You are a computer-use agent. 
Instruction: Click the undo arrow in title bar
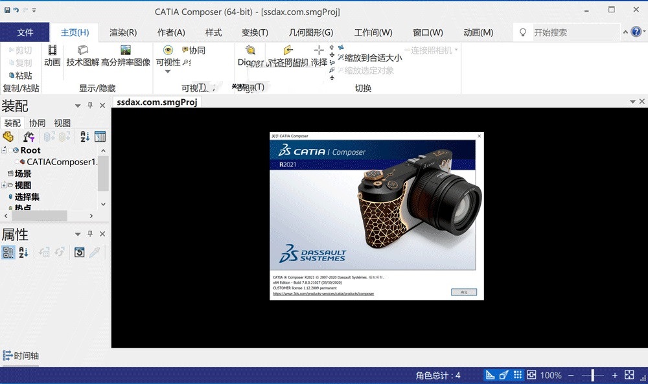[16, 10]
